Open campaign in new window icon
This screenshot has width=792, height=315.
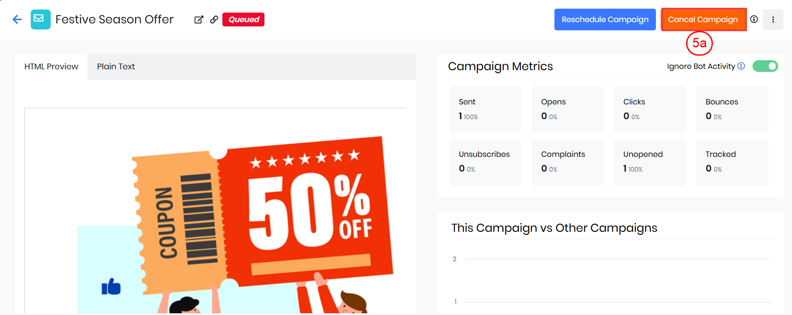pos(199,19)
